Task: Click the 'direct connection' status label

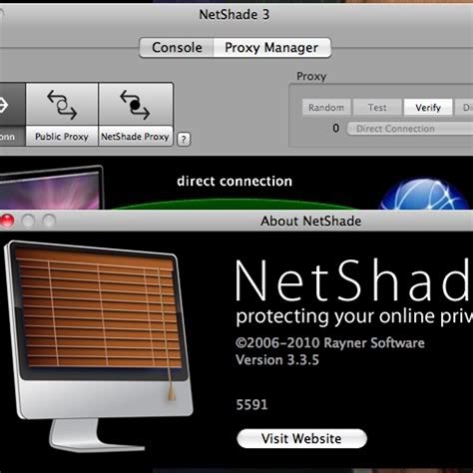Action: [235, 182]
